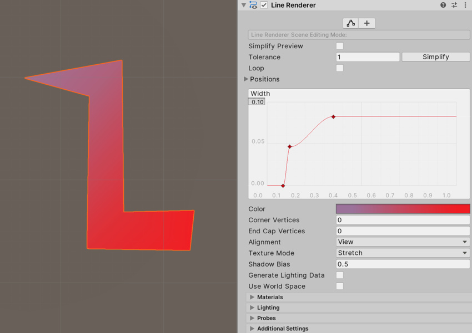Enable the Simplify Preview checkbox

click(339, 45)
